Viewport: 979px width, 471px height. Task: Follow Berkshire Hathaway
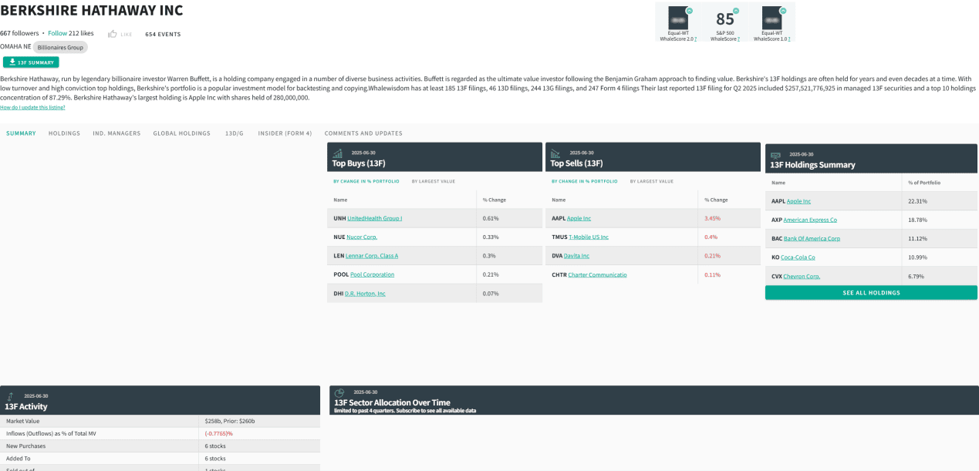click(x=57, y=33)
